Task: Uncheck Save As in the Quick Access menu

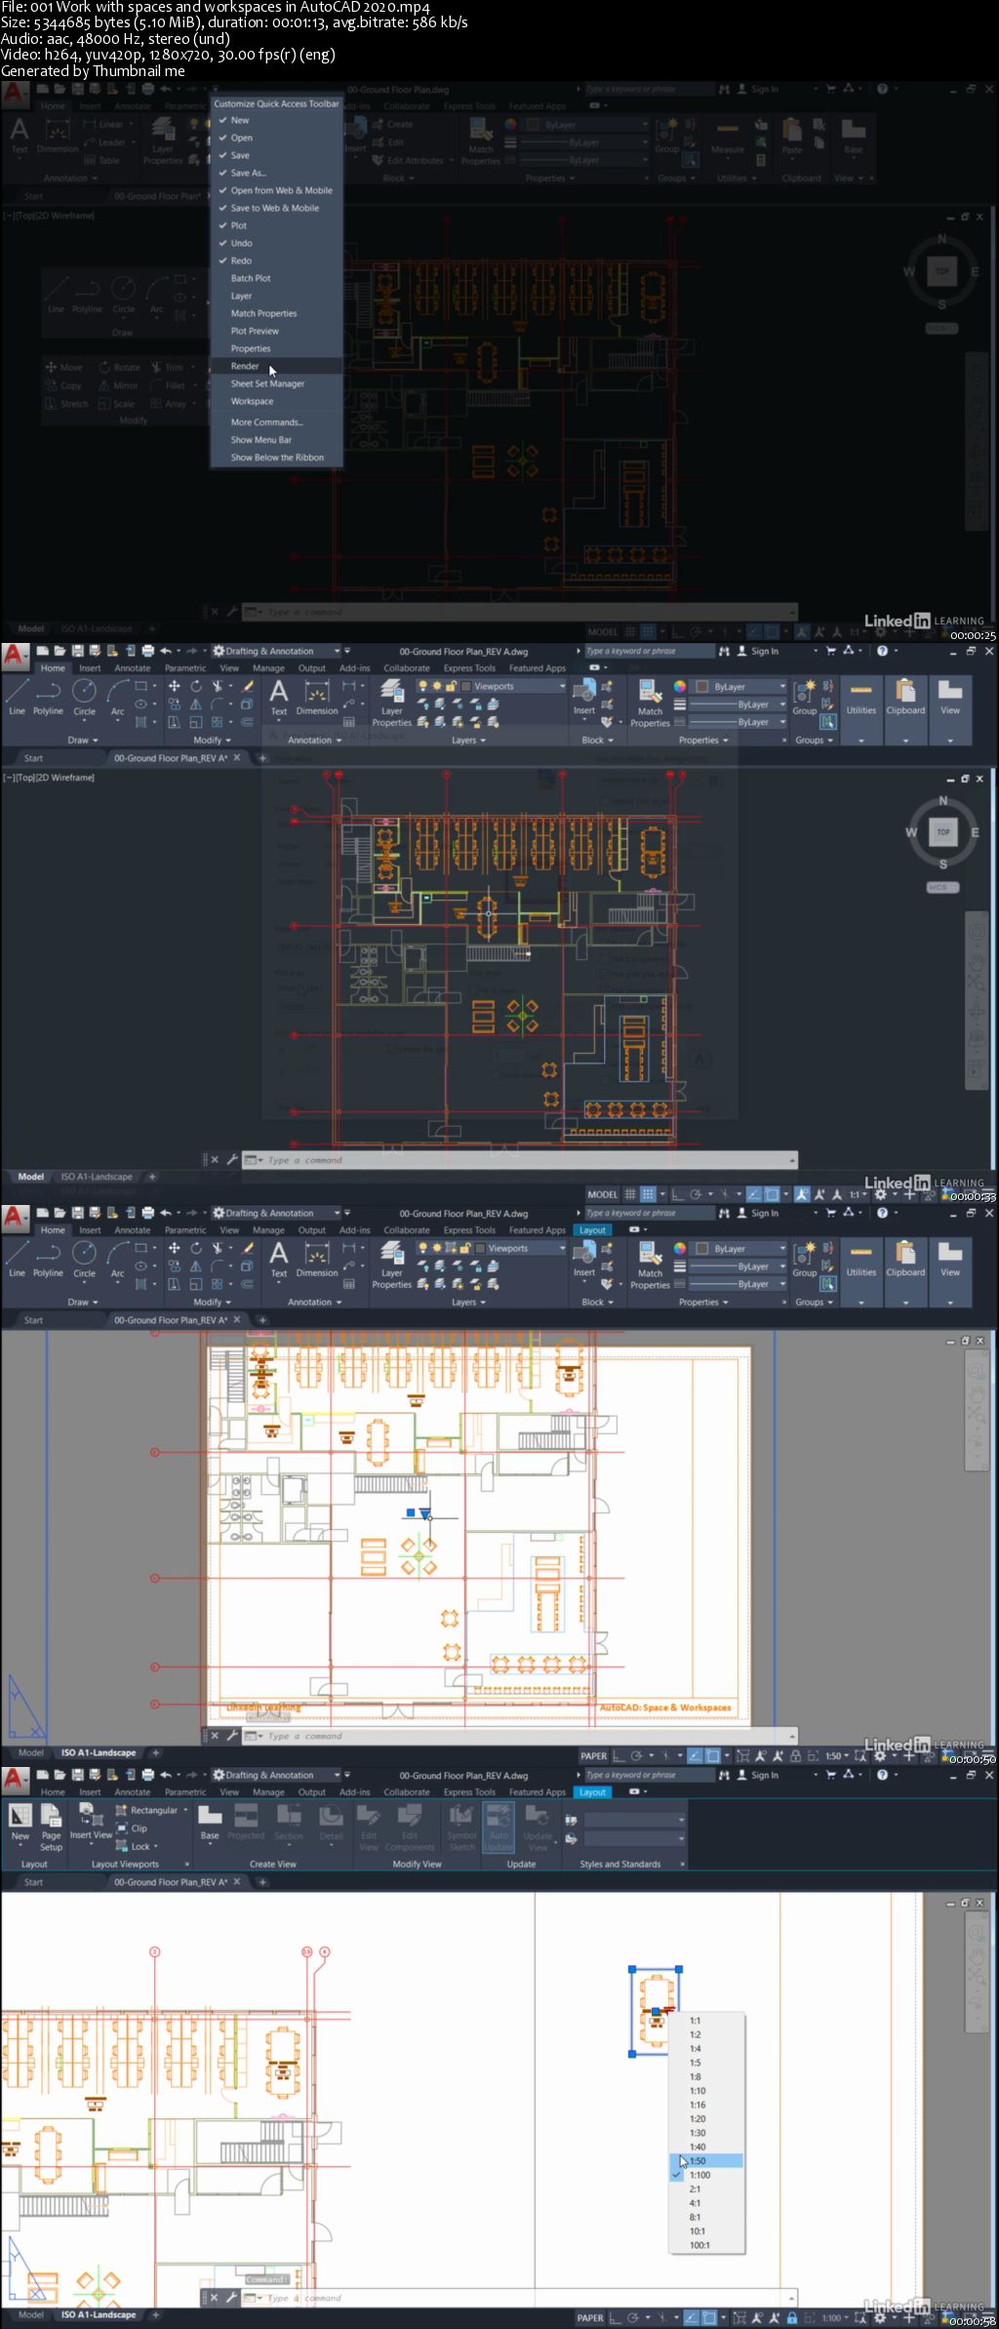Action: (248, 173)
